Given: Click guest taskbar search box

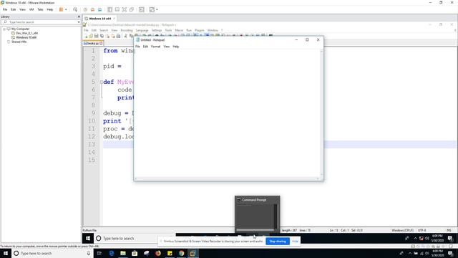Looking at the screenshot, I should (x=135, y=239).
